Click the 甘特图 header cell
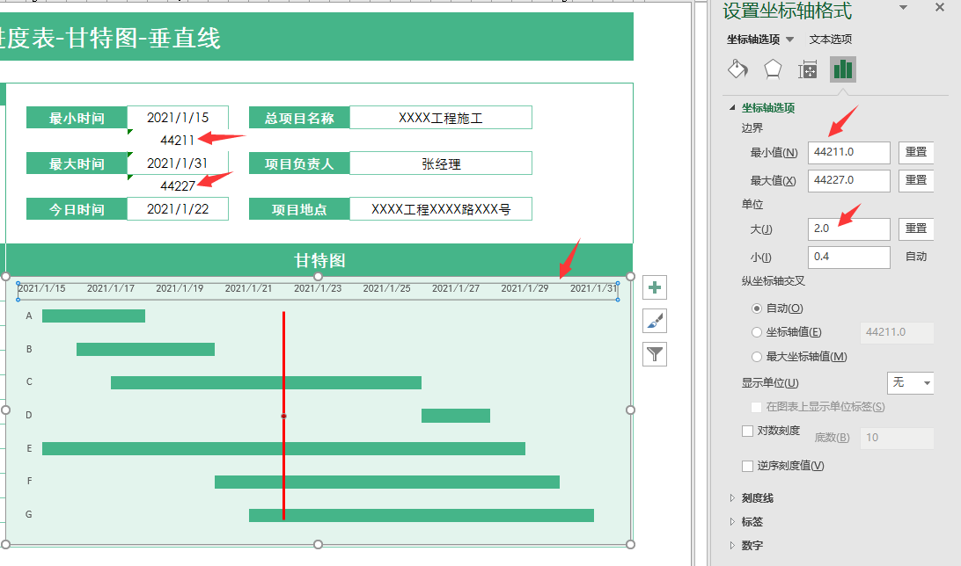Screen dimensions: 961x566 pyautogui.click(x=319, y=260)
